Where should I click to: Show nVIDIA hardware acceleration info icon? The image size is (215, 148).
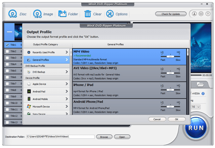[203, 93]
